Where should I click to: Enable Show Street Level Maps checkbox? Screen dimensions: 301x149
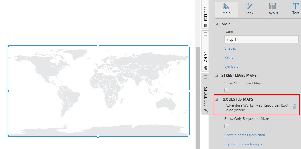(227, 90)
